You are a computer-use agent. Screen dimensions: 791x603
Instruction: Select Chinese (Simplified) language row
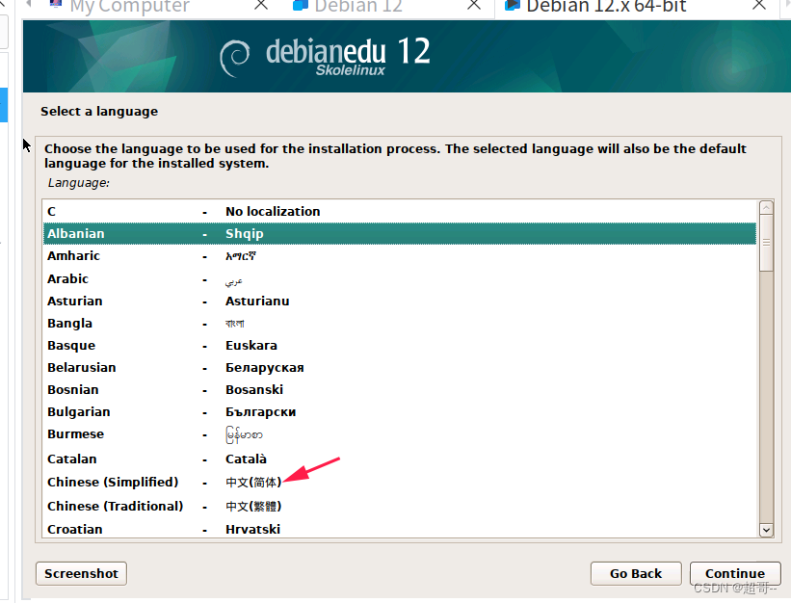[x=400, y=482]
